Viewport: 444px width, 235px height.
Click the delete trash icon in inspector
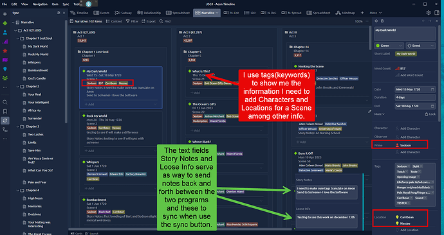382,21
